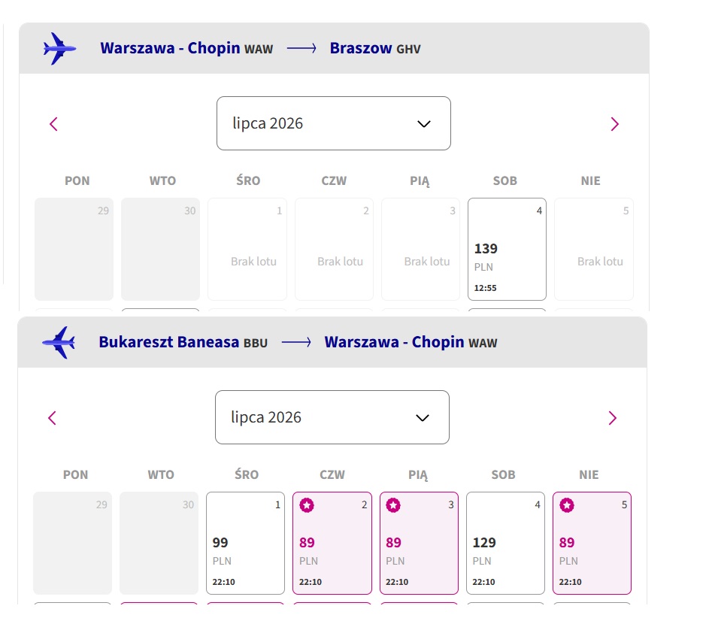Click the star discount icon on July 3

(393, 505)
